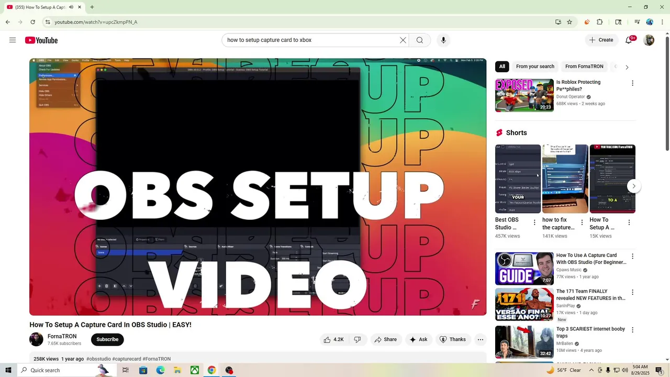Open the orange extension icon
Image resolution: width=670 pixels, height=377 pixels.
pos(587,22)
